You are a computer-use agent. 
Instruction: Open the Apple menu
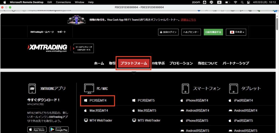pyautogui.click(x=5, y=2)
